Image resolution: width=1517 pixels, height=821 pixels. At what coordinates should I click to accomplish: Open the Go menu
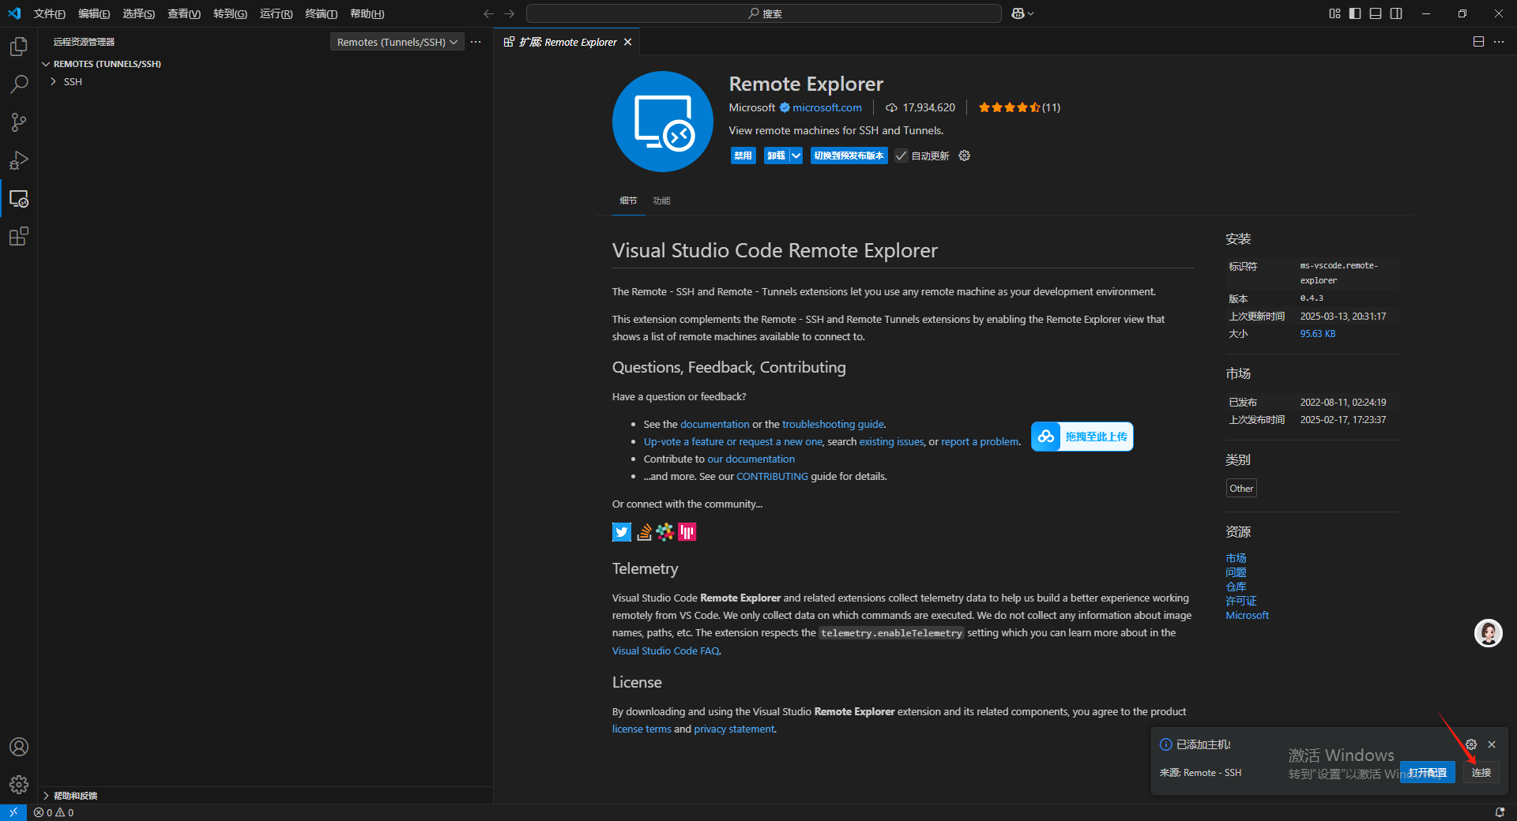230,13
